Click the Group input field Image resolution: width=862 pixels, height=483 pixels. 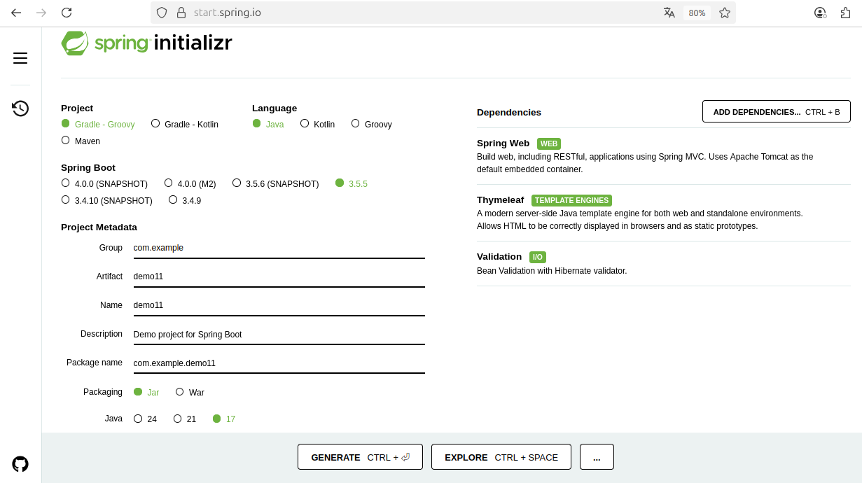point(279,248)
